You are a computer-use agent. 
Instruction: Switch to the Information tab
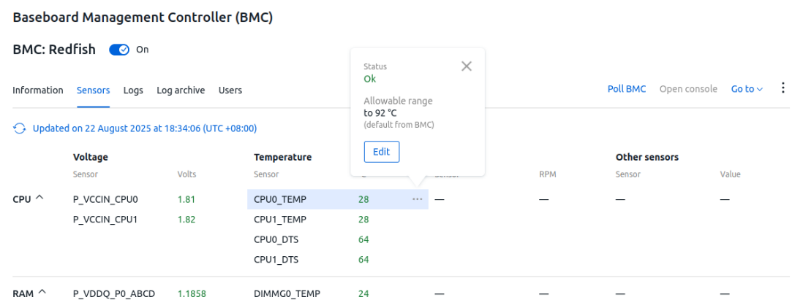(x=38, y=90)
